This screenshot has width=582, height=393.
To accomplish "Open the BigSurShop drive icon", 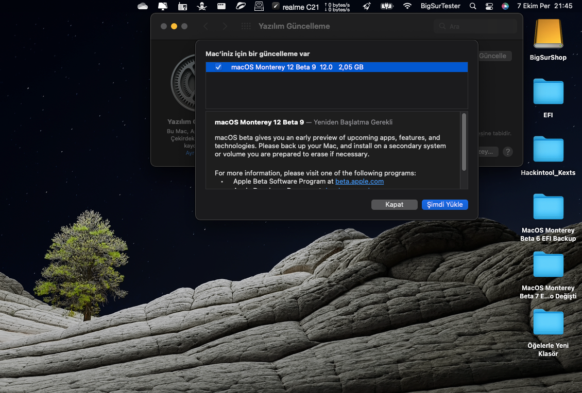I will tap(548, 34).
